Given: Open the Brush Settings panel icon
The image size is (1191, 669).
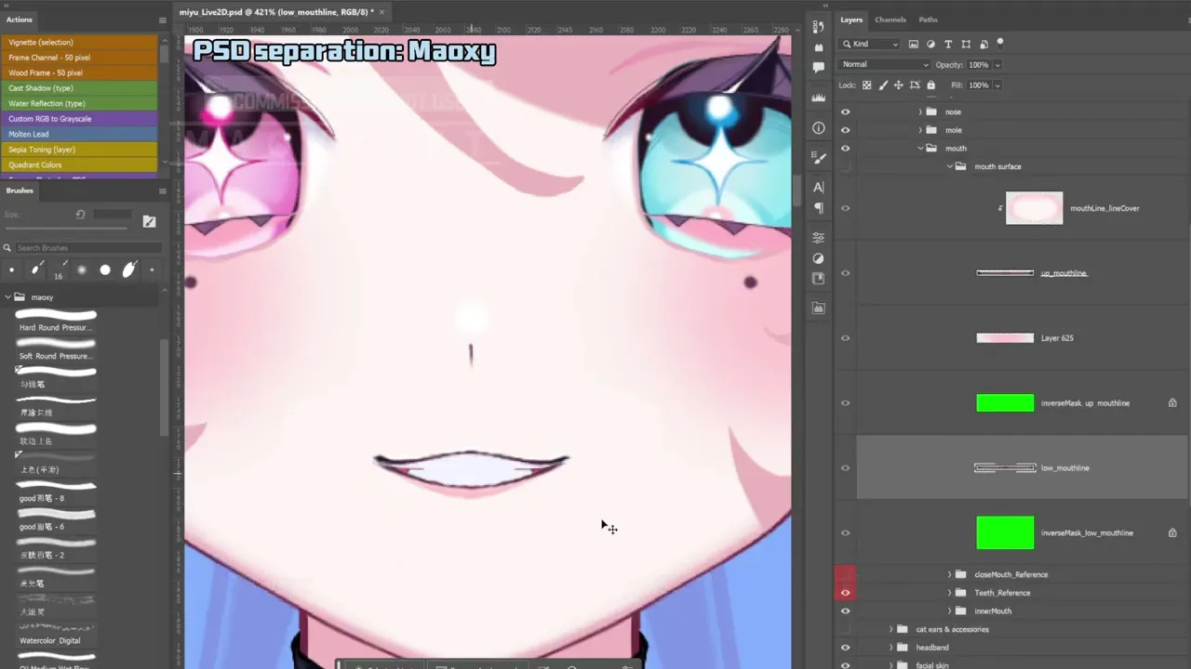Looking at the screenshot, I should pyautogui.click(x=819, y=159).
